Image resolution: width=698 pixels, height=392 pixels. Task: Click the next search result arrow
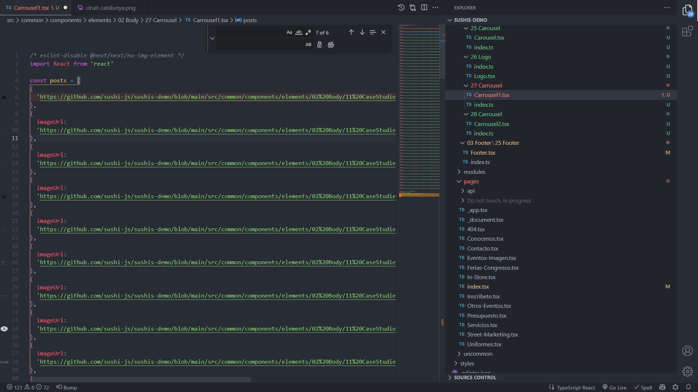[x=362, y=32]
